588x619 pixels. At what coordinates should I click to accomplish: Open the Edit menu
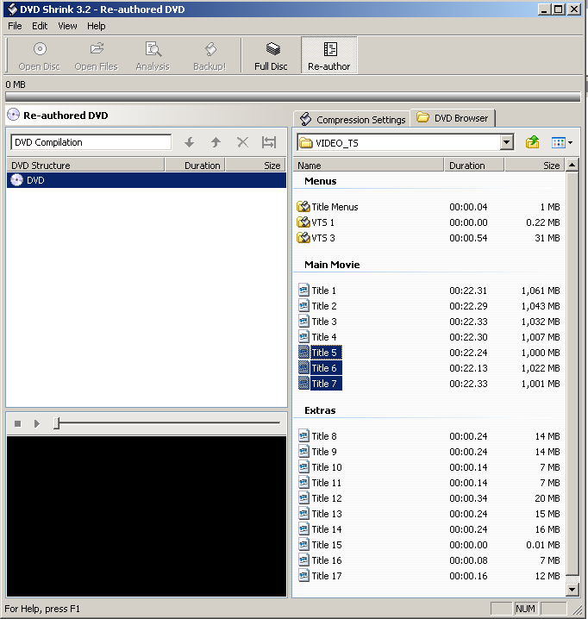click(40, 26)
